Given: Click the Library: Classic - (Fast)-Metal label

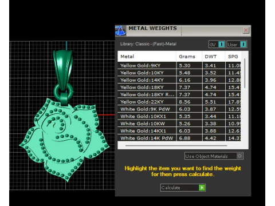Looking at the screenshot, I should (148, 44).
